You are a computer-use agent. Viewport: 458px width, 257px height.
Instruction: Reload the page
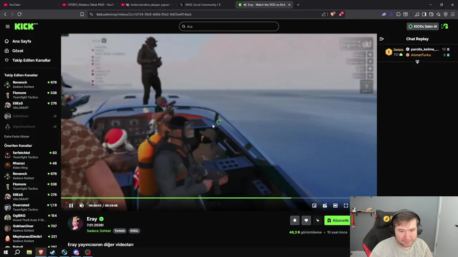coord(20,14)
